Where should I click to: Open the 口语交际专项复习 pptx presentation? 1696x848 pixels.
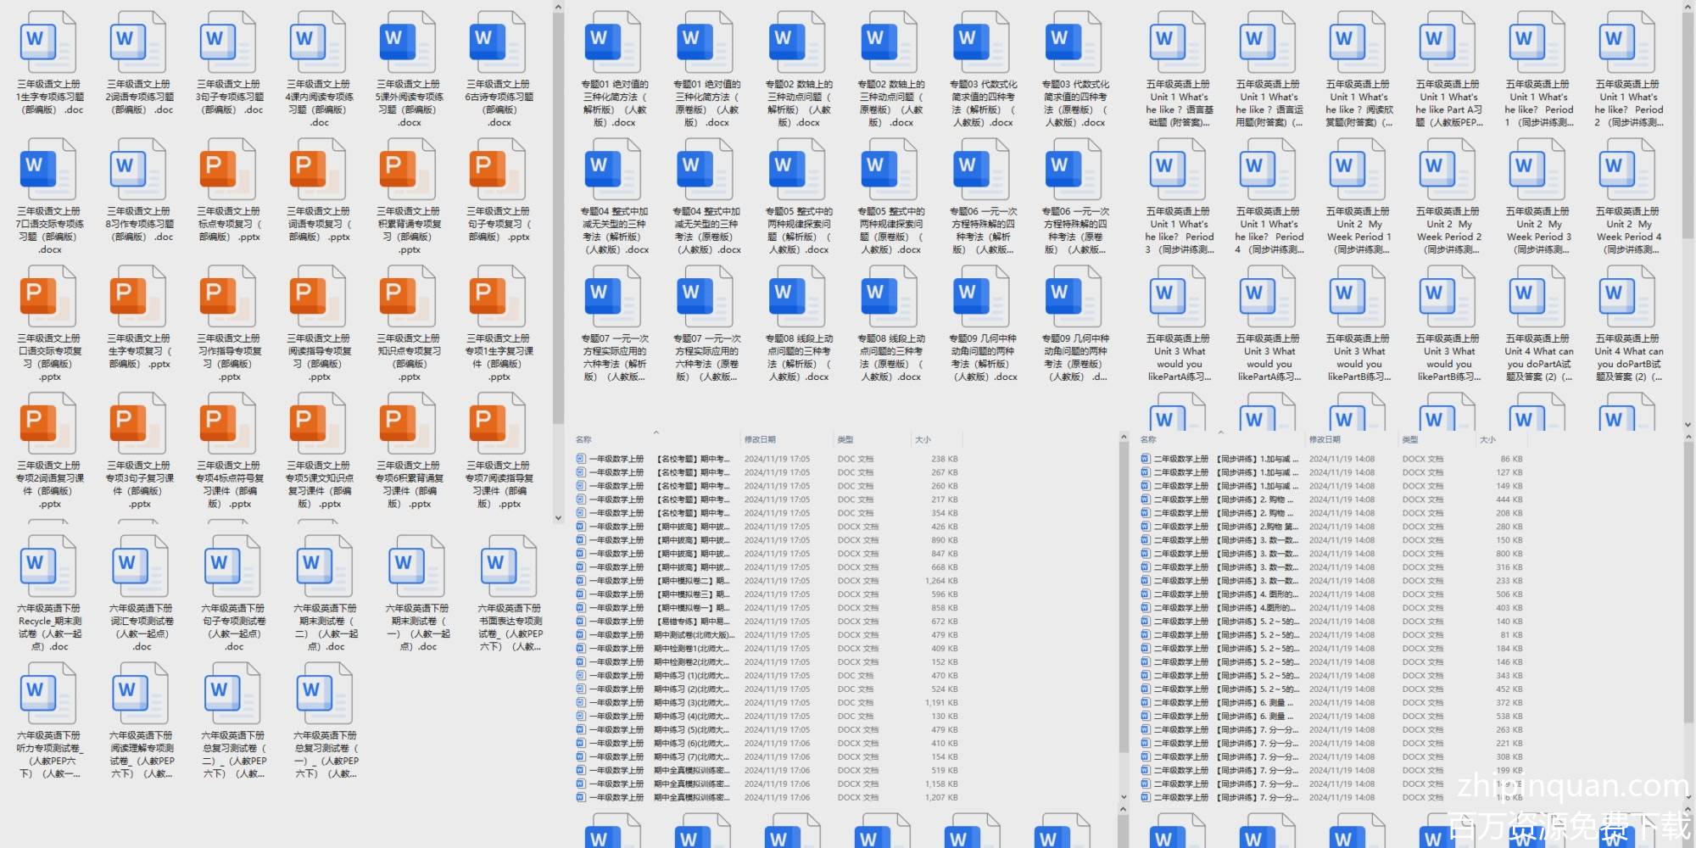coord(49,297)
